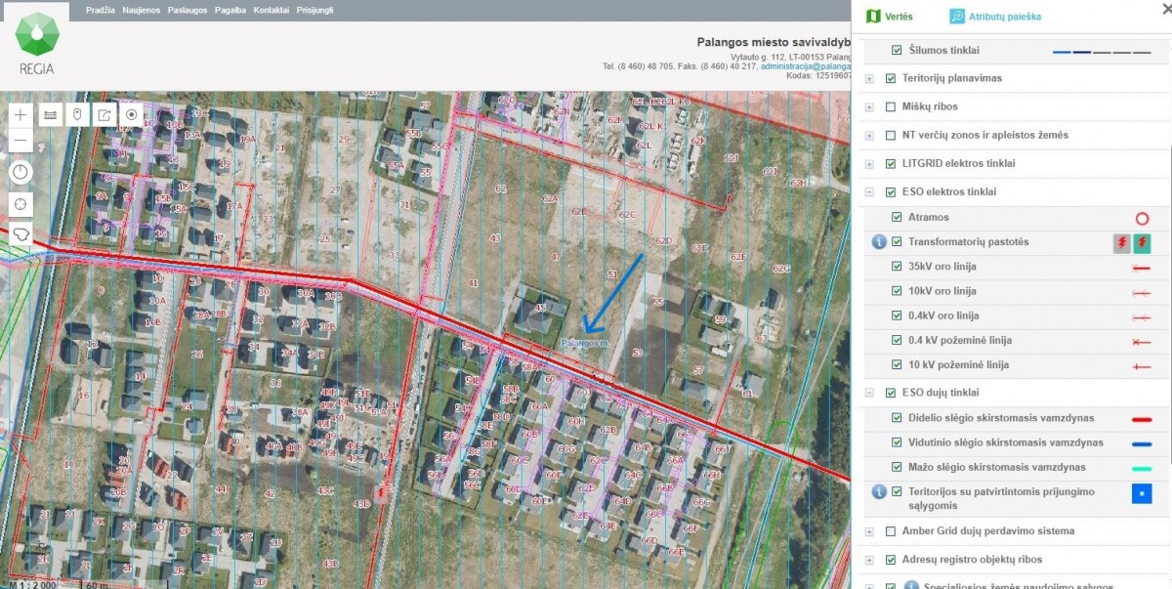Collapse the ESO dujų tinklai group
Screen dimensions: 1172x589
[x=869, y=394]
